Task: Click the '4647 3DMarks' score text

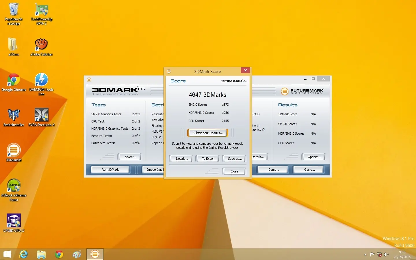Action: (208, 95)
